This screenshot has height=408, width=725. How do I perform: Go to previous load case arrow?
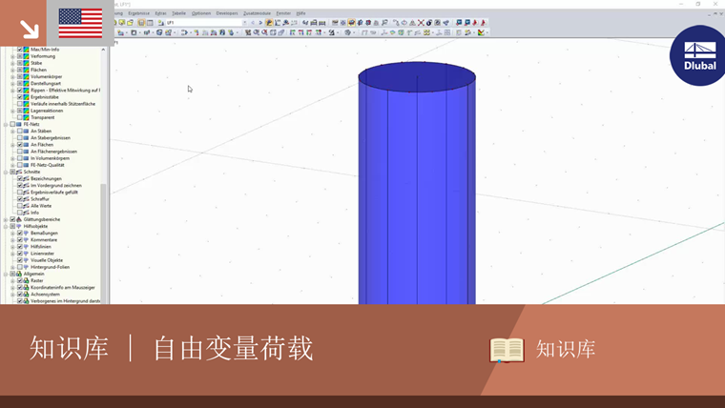253,22
